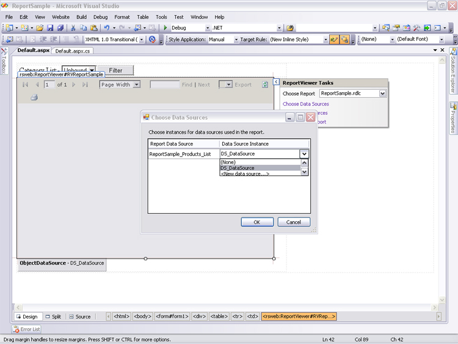Open the Choose Report ReportSample.rdlc dropdown
This screenshot has height=344, width=458.
click(382, 93)
